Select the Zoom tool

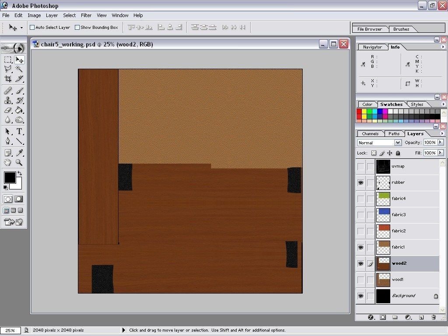[x=19, y=163]
